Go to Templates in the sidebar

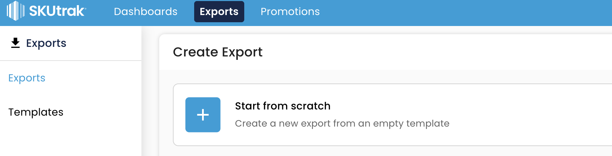(x=36, y=112)
